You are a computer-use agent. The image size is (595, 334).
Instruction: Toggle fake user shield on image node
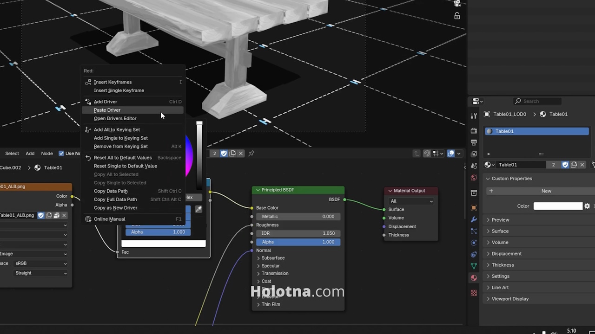point(41,215)
